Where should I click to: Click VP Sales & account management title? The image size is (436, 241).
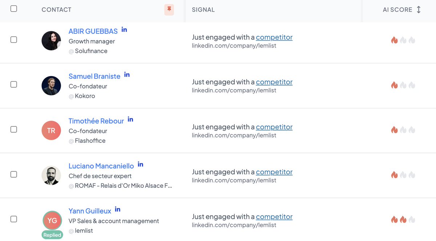[114, 221]
